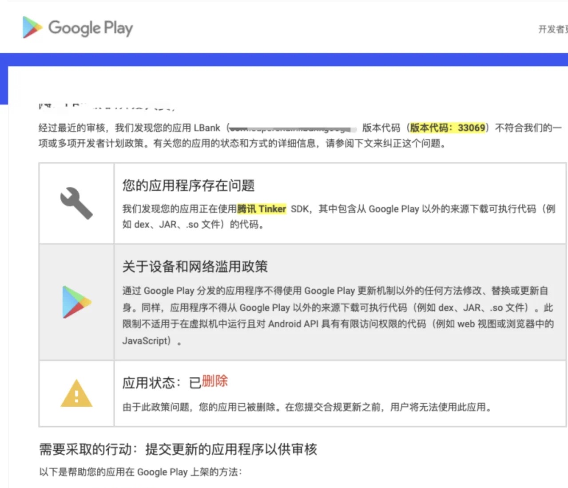Click the policy paragraph beginning 通过 Google Play 分发的应用程序

pos(338,316)
